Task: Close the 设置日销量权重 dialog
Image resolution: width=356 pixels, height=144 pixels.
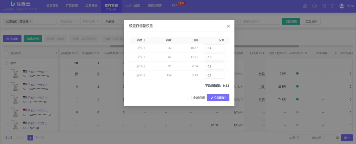Action: coord(228,26)
